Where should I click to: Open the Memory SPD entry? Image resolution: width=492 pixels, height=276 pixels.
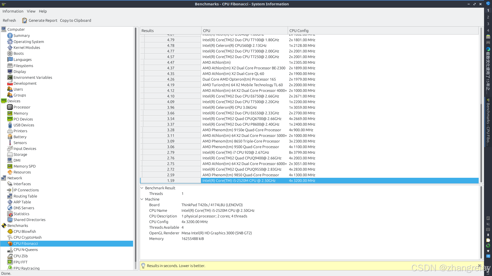click(x=24, y=166)
